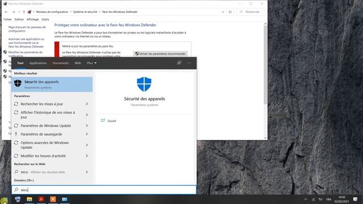Click sync icon beside Rechercher les mises à jour
This screenshot has height=204, width=363.
(x=16, y=104)
